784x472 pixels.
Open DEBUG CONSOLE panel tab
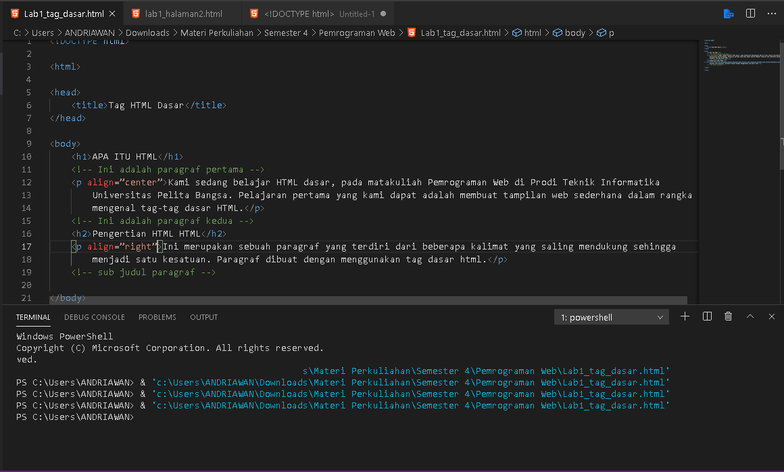(x=95, y=317)
